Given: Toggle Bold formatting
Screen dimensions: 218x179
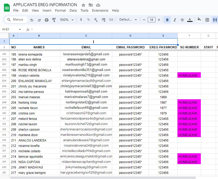Looking at the screenshot, I should (x=167, y=20).
